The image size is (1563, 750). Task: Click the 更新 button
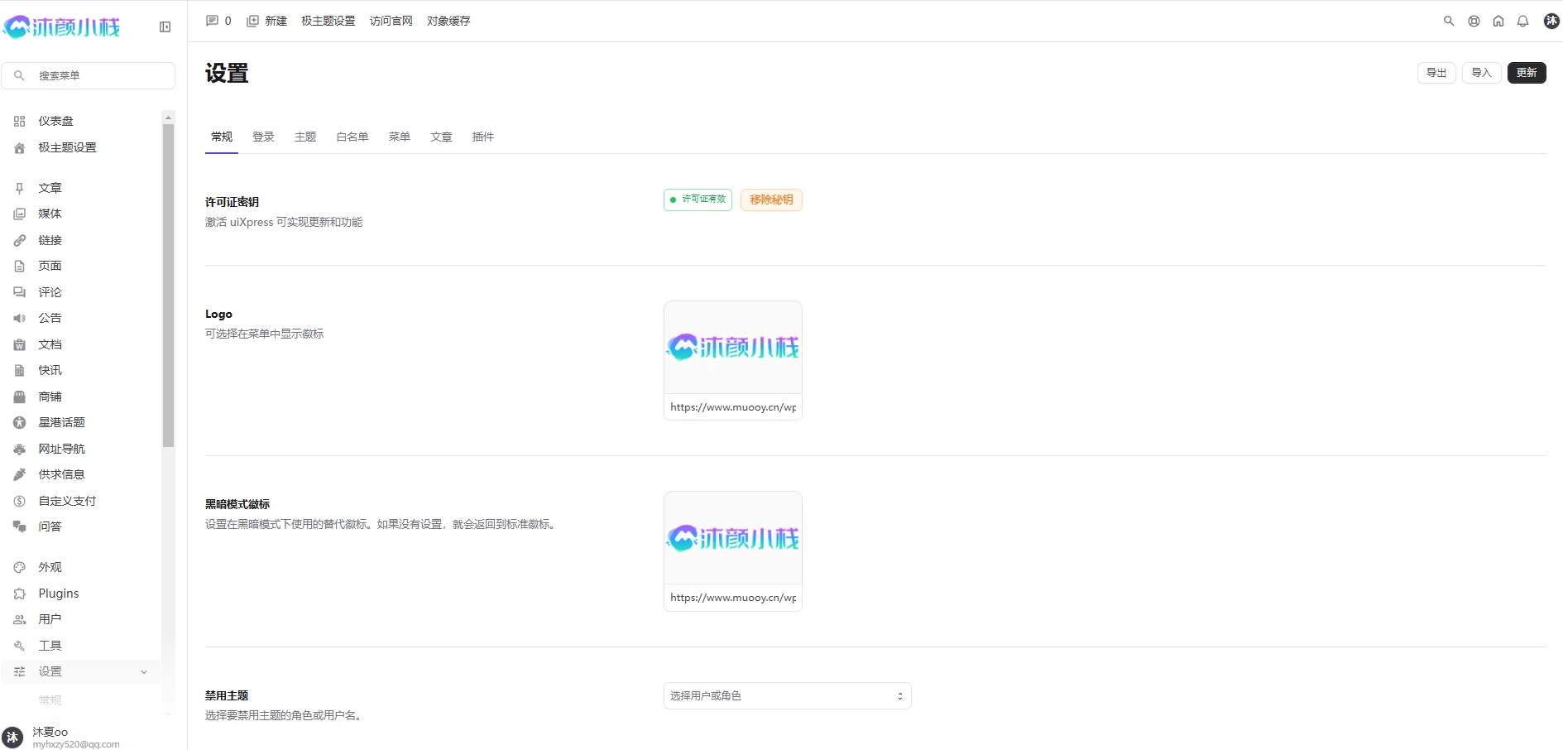tap(1526, 73)
